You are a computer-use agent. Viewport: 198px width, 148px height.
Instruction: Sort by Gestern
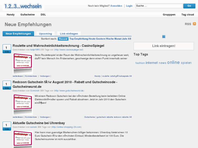101,39
